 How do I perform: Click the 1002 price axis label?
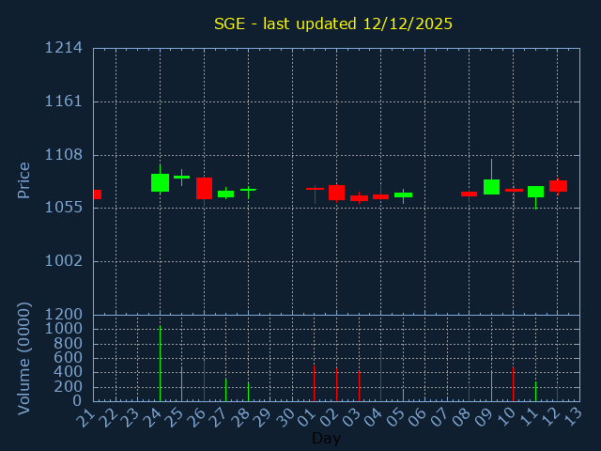coord(63,261)
